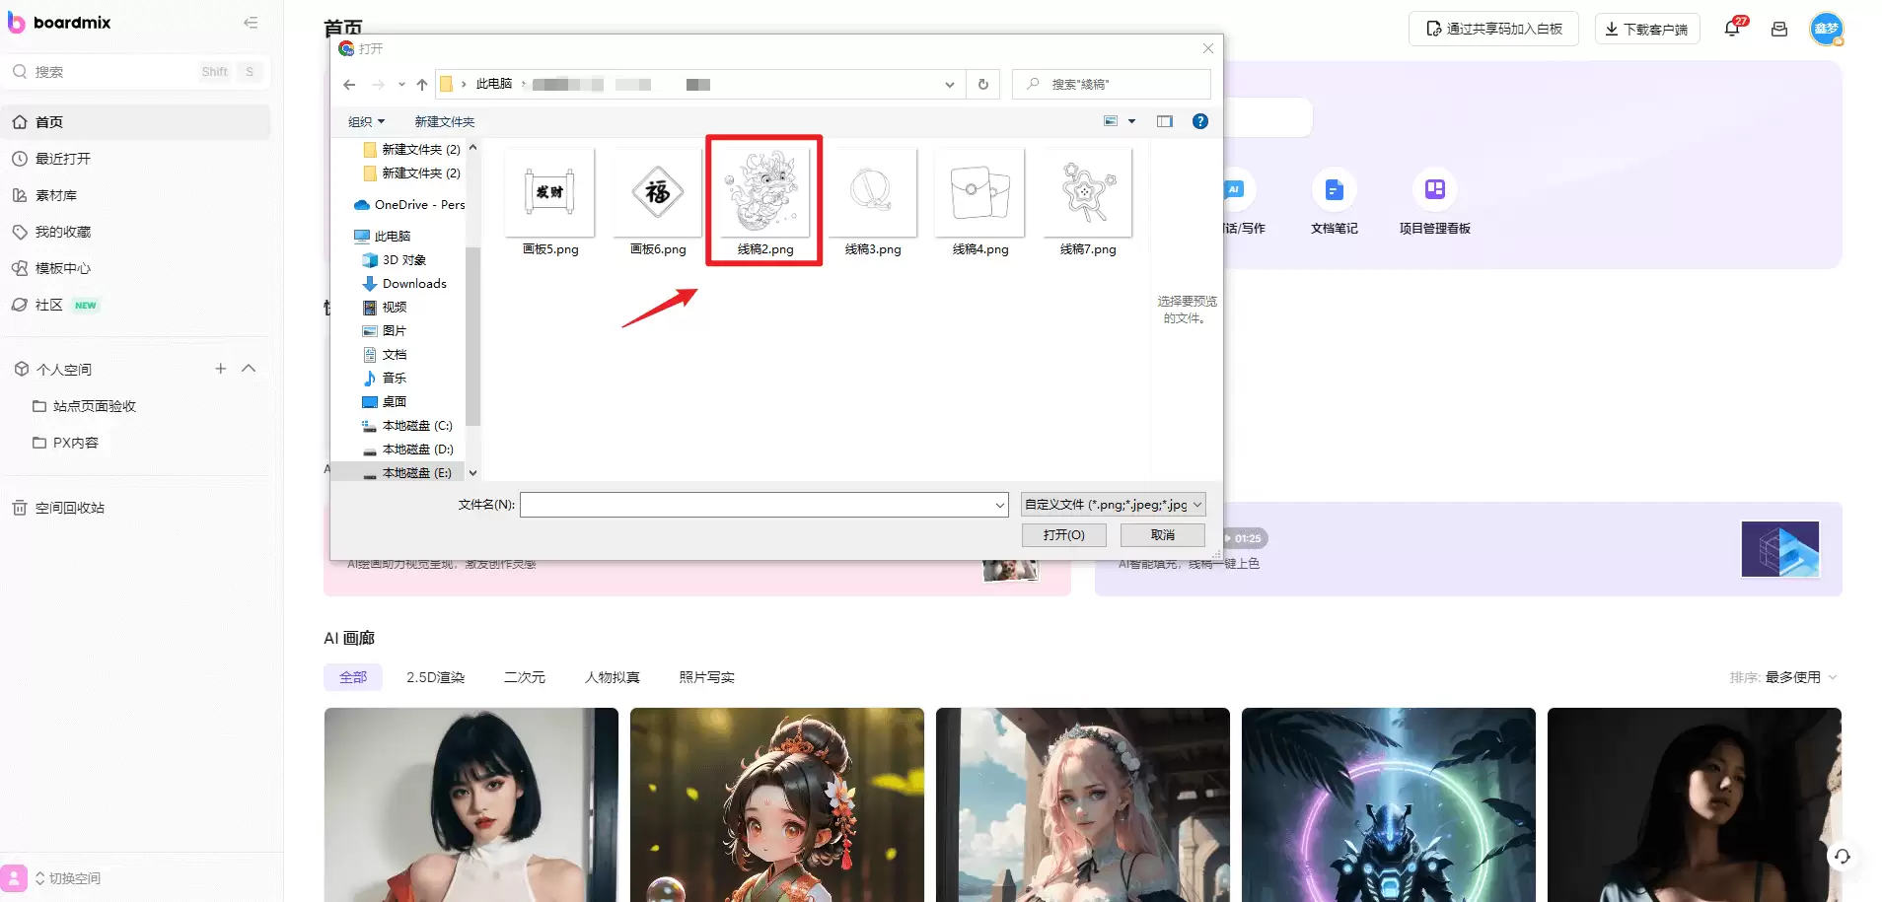This screenshot has height=902, width=1882.
Task: Add a new 个人空间 item
Action: tap(221, 369)
